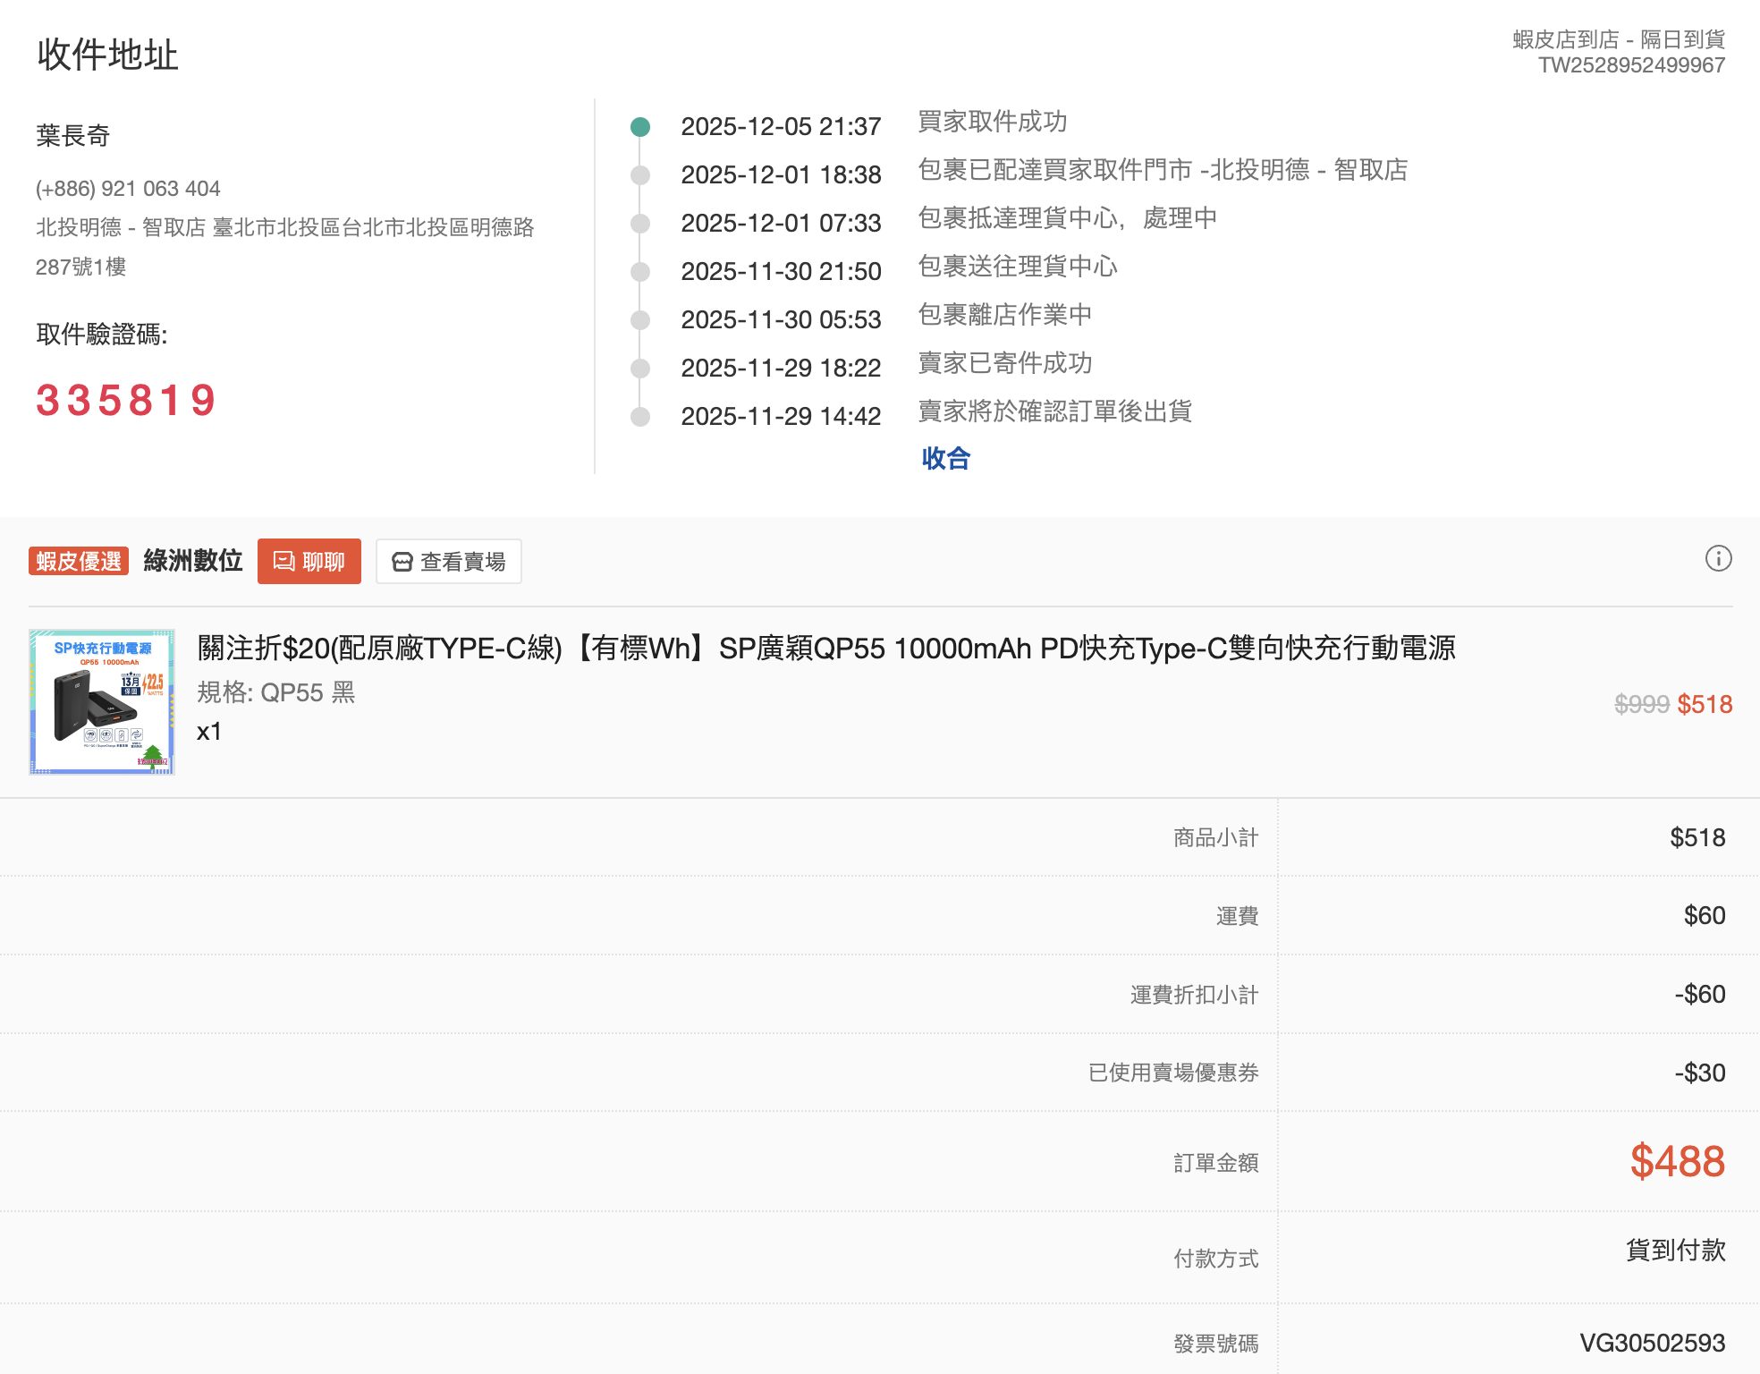Click the 蝦皮優選 badge
The height and width of the screenshot is (1374, 1760).
pos(79,562)
